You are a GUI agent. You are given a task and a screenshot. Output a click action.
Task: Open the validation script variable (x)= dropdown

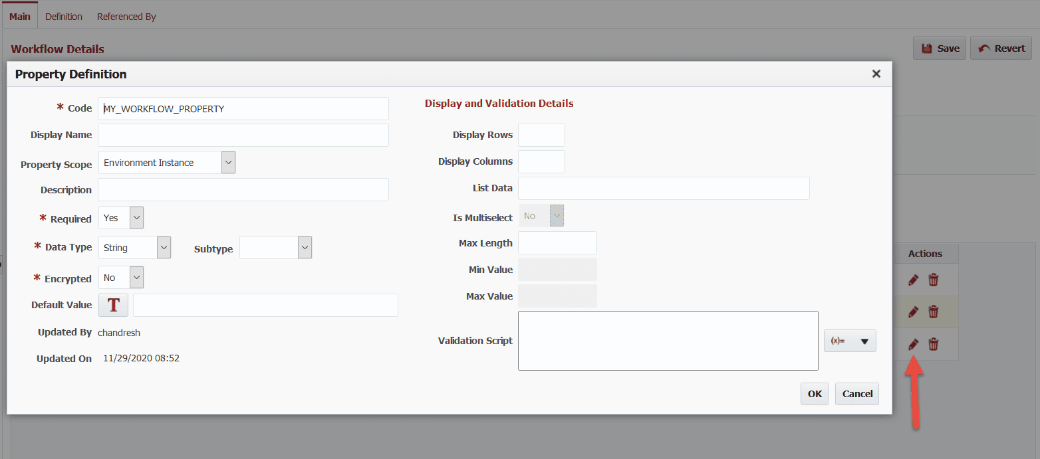coord(850,341)
